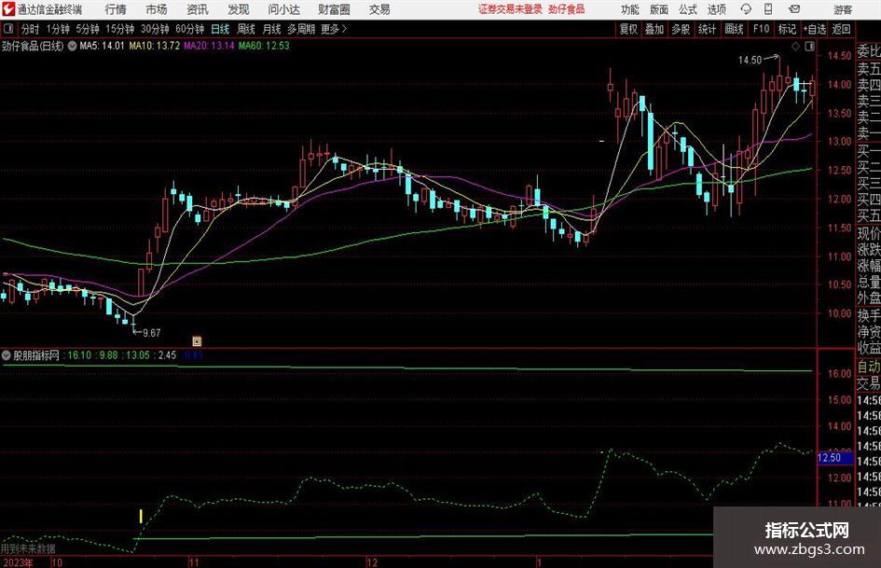Click the yellow C marker on chart
Image resolution: width=881 pixels, height=568 pixels.
pyautogui.click(x=197, y=340)
